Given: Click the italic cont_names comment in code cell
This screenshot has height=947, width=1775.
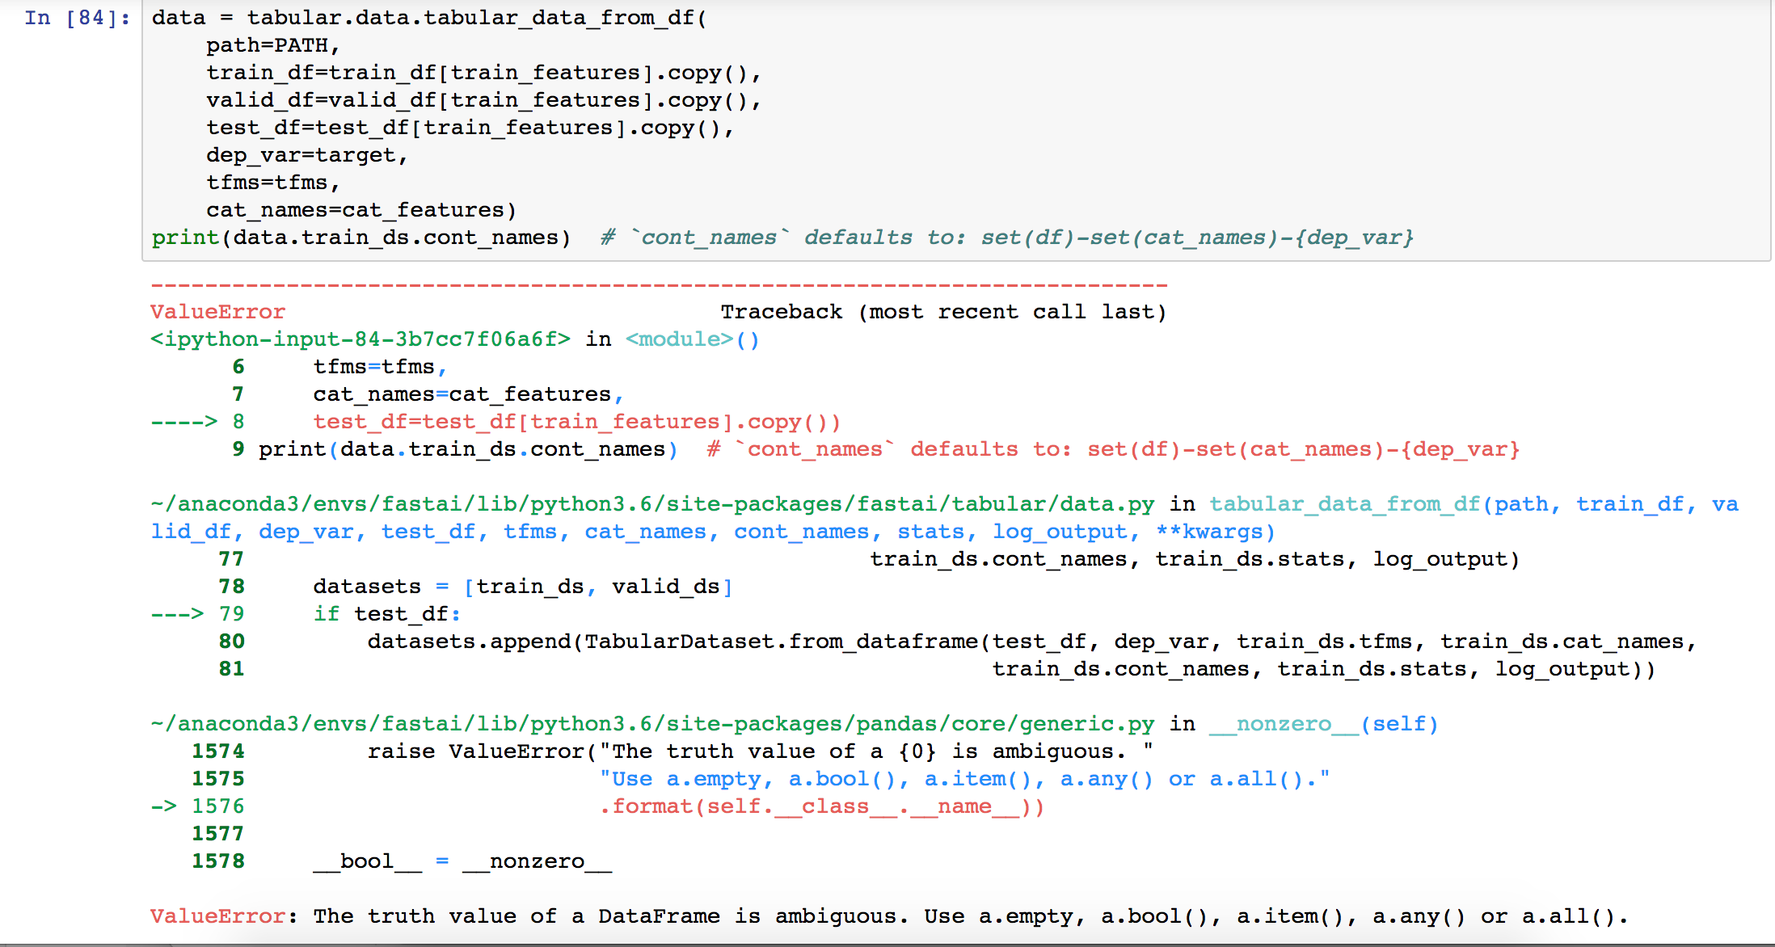Looking at the screenshot, I should (1006, 238).
